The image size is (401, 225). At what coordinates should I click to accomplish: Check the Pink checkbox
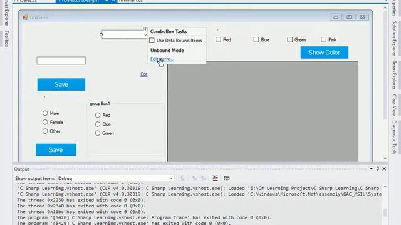tap(323, 39)
